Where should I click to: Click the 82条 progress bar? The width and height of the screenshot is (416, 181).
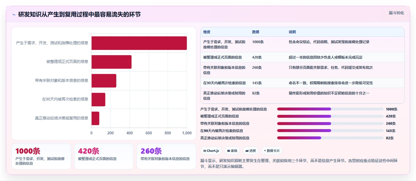pos(330,138)
